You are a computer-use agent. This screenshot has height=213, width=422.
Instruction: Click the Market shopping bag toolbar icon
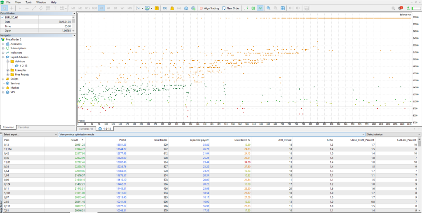(x=172, y=8)
